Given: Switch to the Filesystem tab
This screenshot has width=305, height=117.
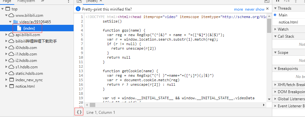Looking at the screenshot, I should pyautogui.click(x=26, y=1).
